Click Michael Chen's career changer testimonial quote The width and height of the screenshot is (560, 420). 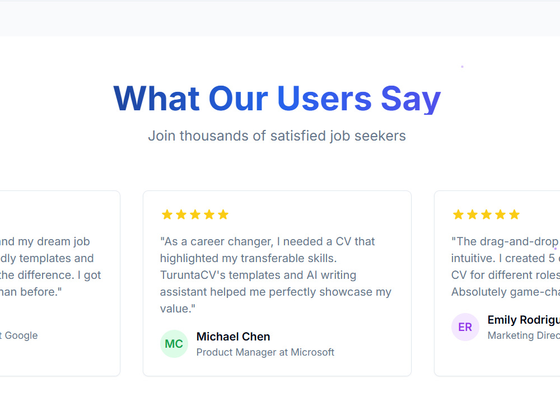pos(276,275)
